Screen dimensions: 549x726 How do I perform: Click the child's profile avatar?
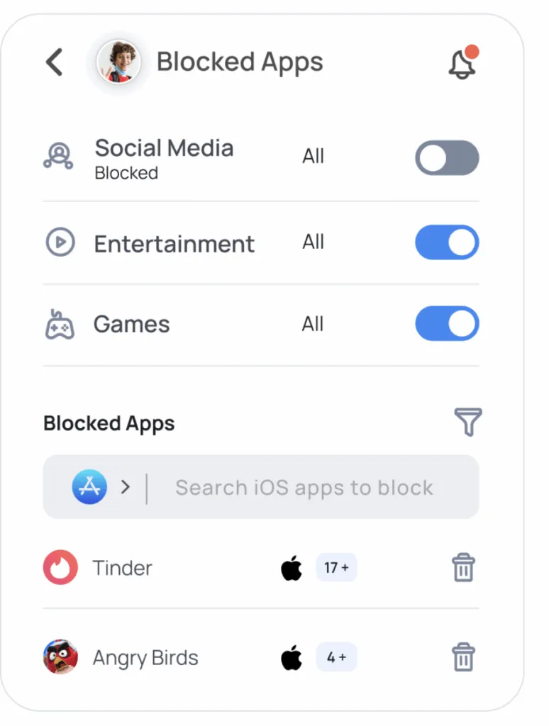(118, 62)
